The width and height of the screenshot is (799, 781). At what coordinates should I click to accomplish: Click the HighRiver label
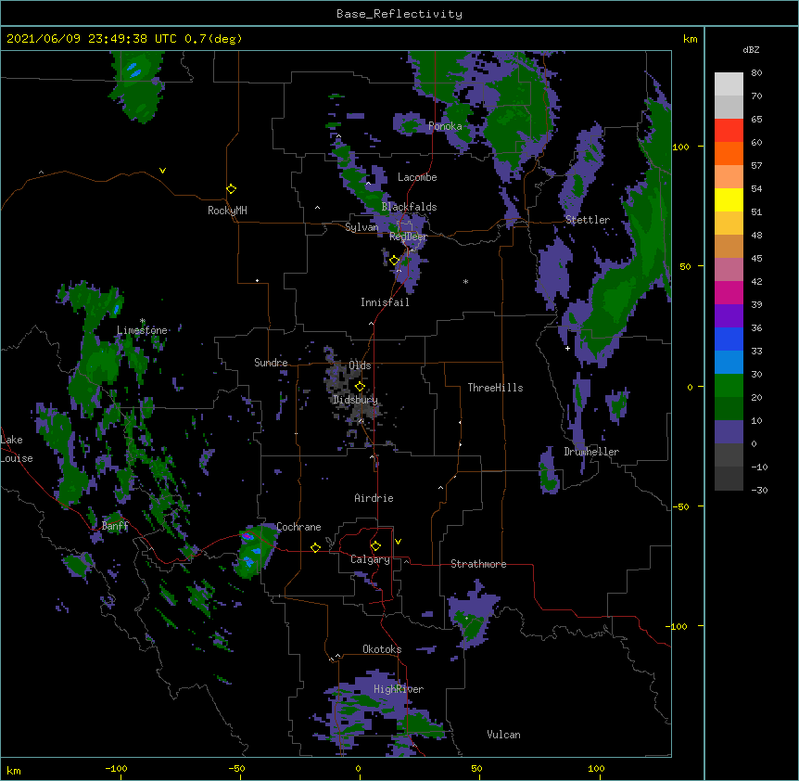[x=399, y=689]
